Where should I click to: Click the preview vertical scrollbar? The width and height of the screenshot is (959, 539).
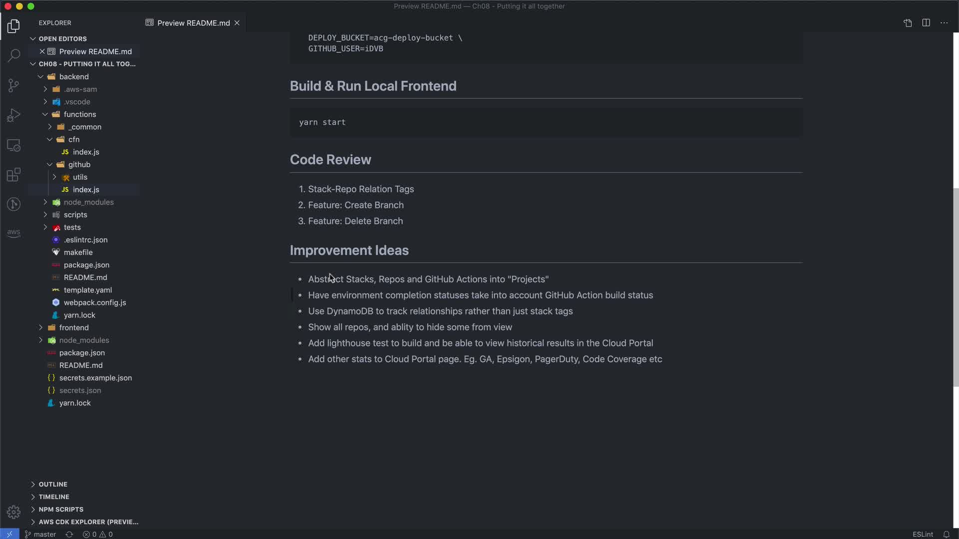click(x=956, y=287)
